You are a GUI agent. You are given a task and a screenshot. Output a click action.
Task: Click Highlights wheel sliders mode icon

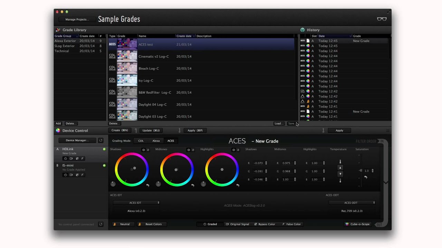[x=238, y=150]
